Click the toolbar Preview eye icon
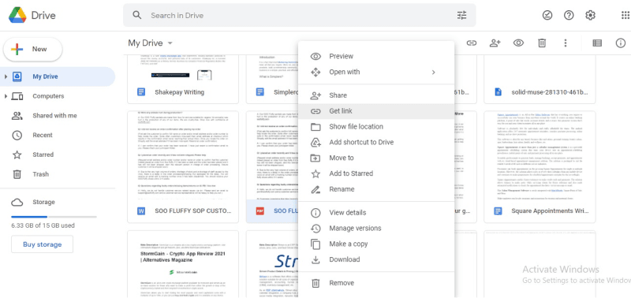The width and height of the screenshot is (631, 298). (518, 43)
